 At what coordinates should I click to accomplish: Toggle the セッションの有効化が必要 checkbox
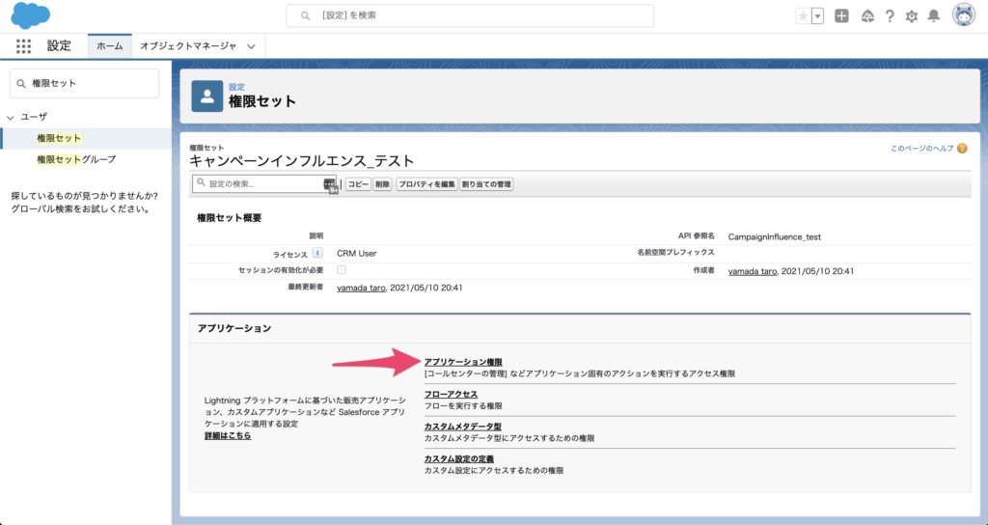point(342,270)
